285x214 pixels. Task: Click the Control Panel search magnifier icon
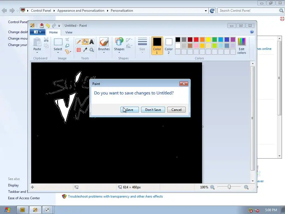[x=281, y=11]
